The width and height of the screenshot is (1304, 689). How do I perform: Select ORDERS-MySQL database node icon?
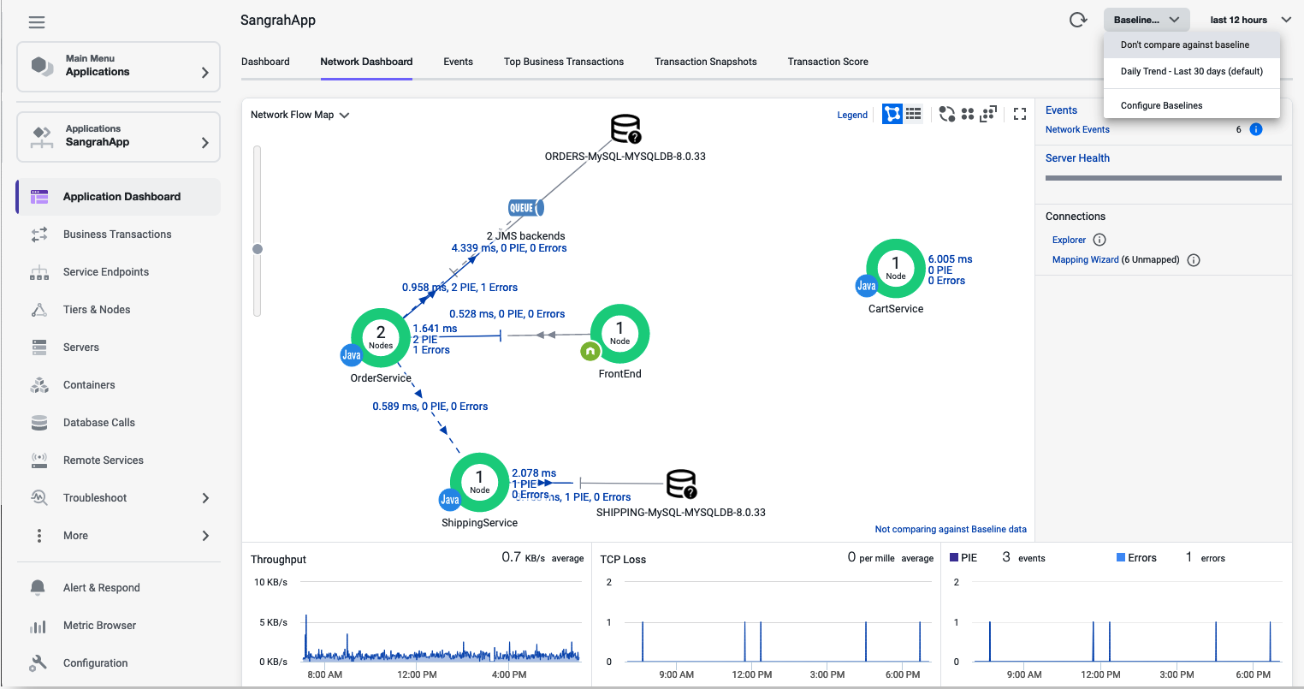[x=625, y=129]
